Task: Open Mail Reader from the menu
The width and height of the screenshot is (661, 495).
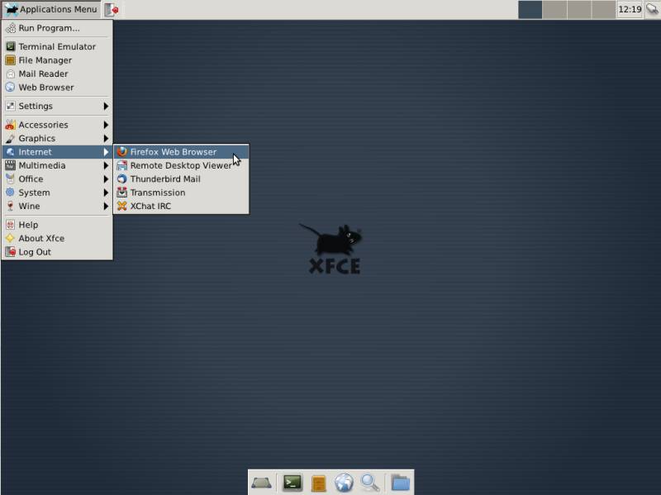Action: coord(57,74)
